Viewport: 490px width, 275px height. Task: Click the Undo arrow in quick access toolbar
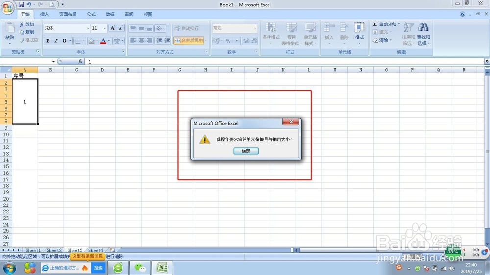tap(29, 4)
